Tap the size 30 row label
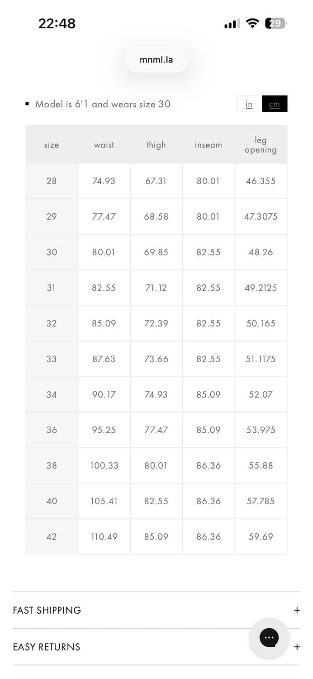 (x=52, y=252)
